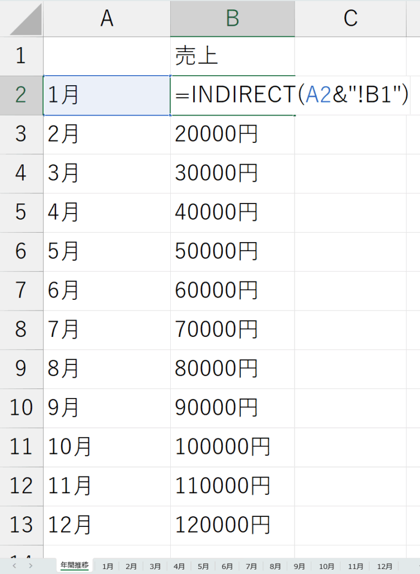The width and height of the screenshot is (420, 574).
Task: Select row 2 header
Action: tap(21, 95)
